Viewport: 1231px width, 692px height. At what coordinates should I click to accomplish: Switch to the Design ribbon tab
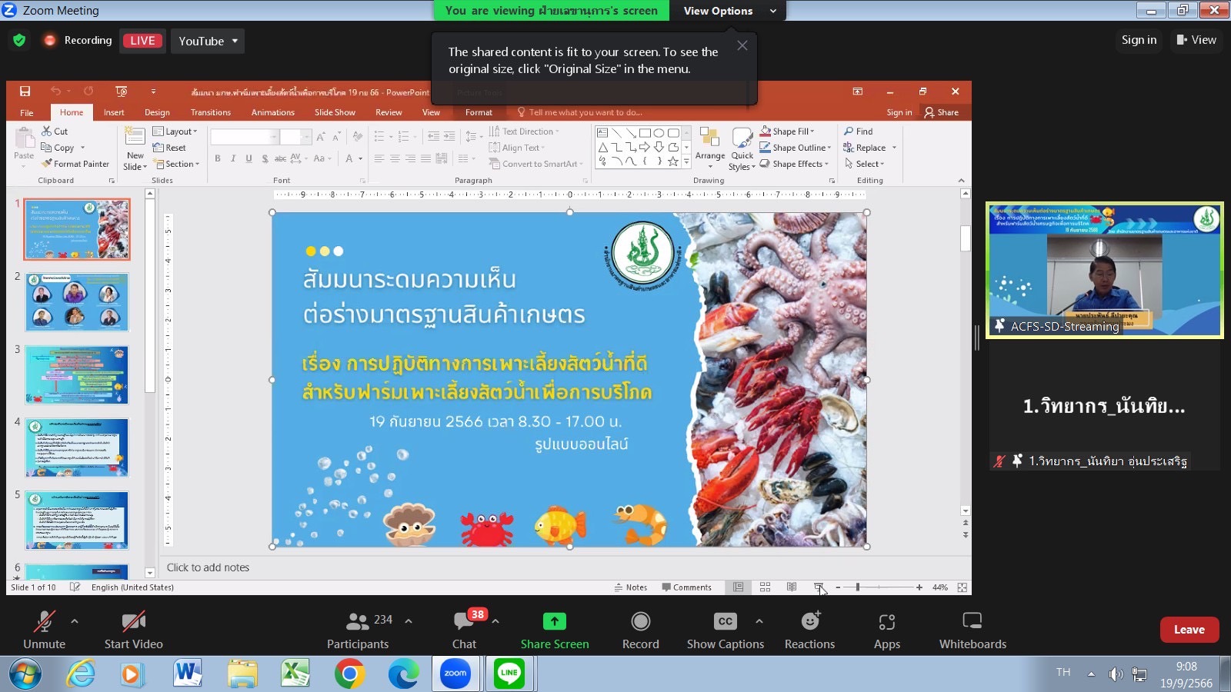tap(157, 112)
